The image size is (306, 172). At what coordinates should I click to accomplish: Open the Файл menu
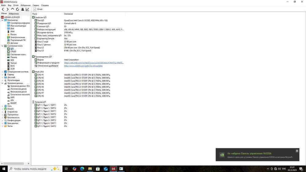pos(3,5)
